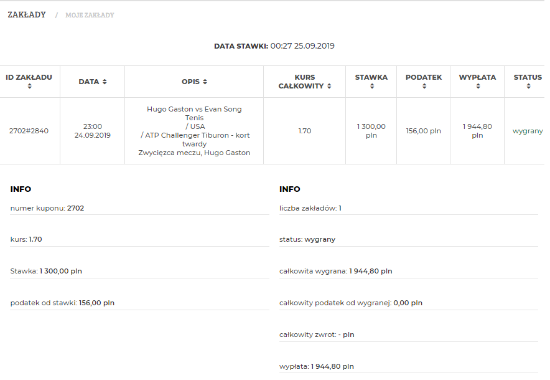Click the 1.70 odds value in row
This screenshot has width=550, height=380.
305,131
